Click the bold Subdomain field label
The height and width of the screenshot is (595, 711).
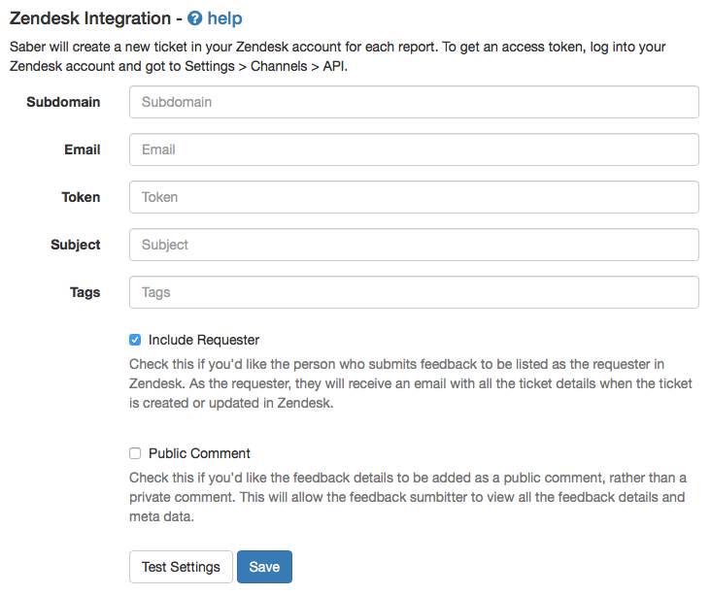click(63, 102)
